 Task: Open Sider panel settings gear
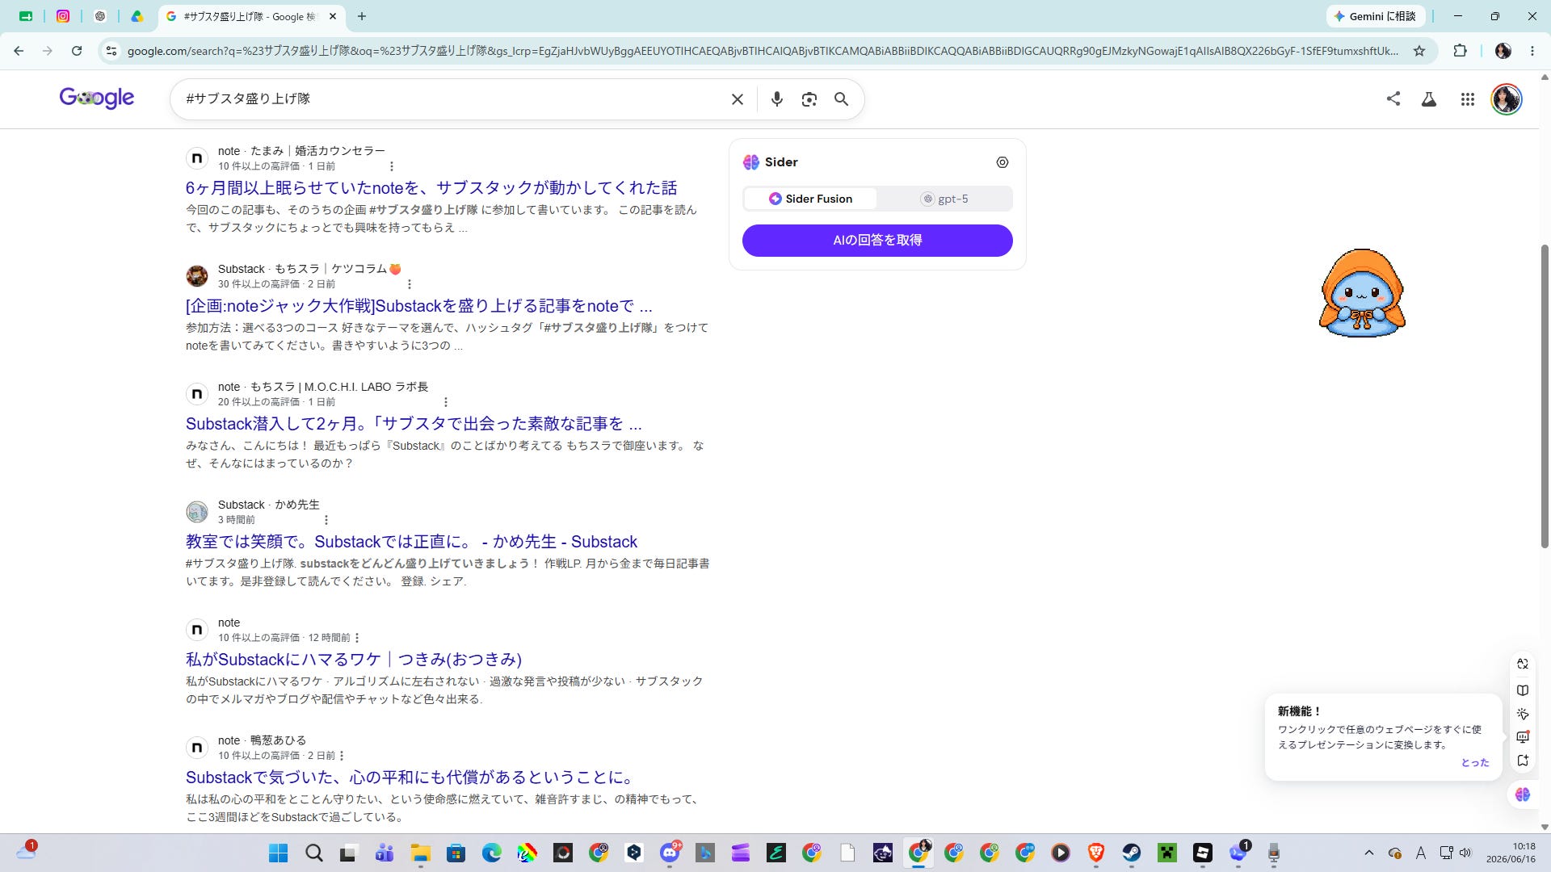click(1002, 162)
